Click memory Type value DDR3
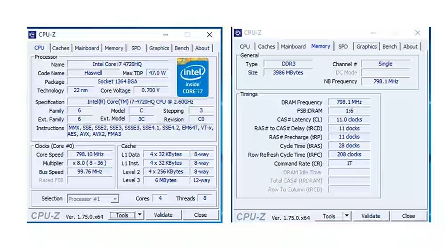Image resolution: width=445 pixels, height=250 pixels. pos(288,64)
